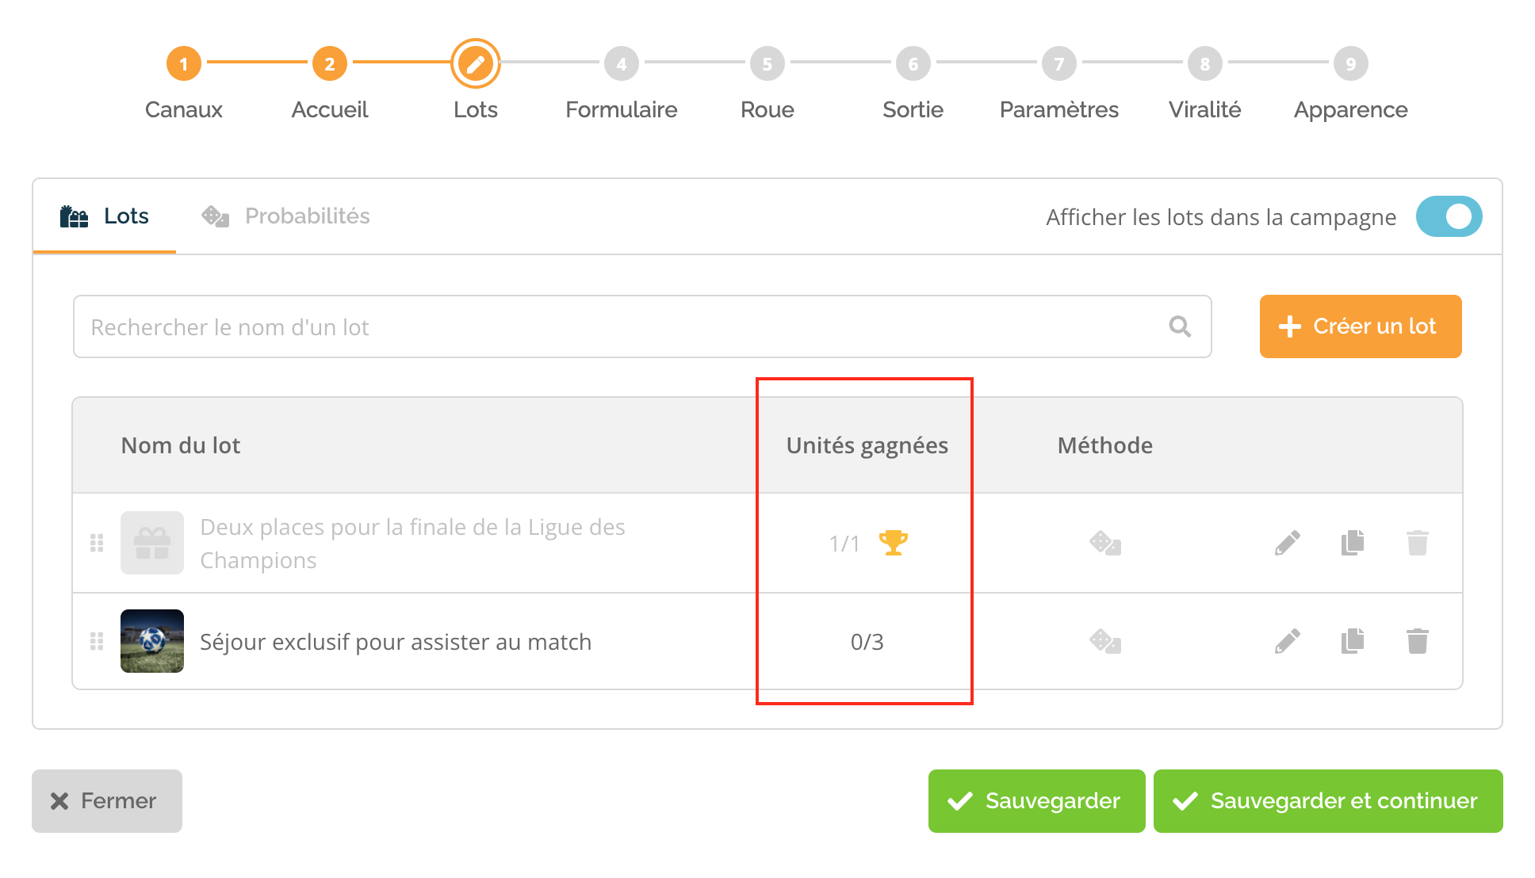
Task: Switch to the Probabilités tab
Action: [x=285, y=216]
